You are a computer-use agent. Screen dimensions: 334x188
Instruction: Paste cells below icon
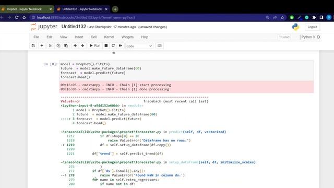(x=66, y=45)
